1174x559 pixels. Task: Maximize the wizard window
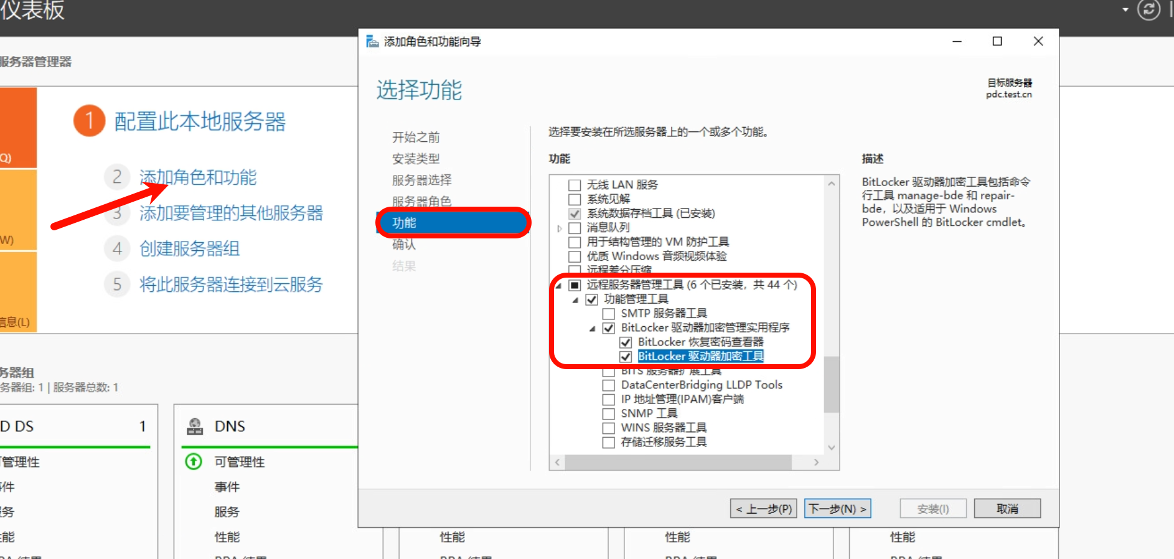pos(997,41)
